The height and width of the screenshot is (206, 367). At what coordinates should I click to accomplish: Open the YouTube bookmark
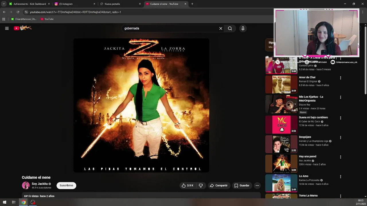(x=47, y=19)
